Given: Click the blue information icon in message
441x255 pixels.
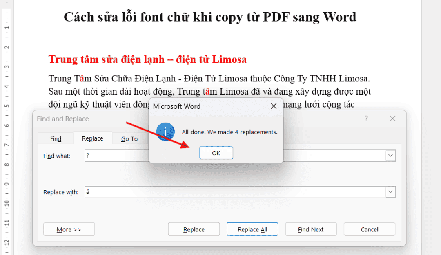Looking at the screenshot, I should (x=165, y=132).
